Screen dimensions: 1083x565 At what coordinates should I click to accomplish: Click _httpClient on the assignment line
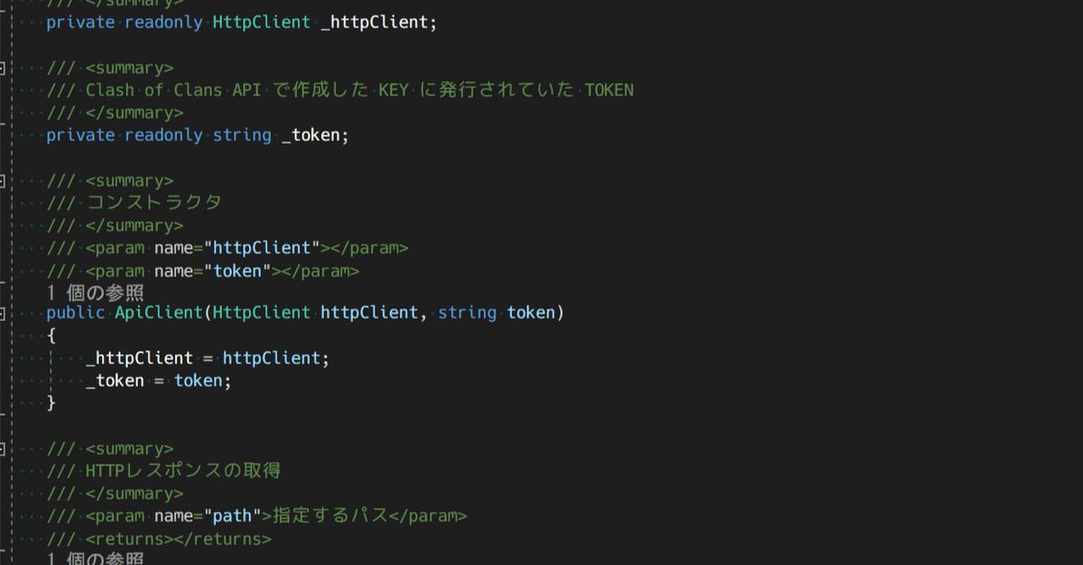[139, 358]
